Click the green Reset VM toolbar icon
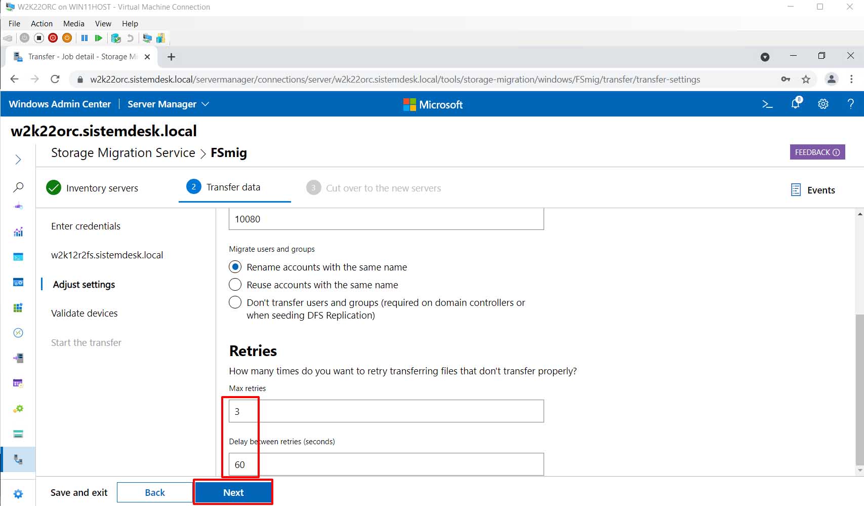 (99, 38)
